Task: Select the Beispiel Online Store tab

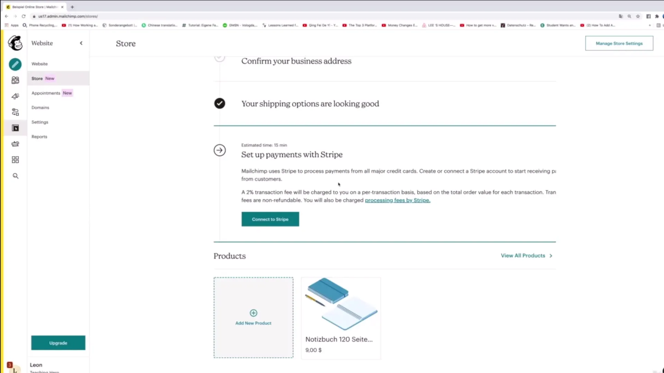Action: coord(35,7)
